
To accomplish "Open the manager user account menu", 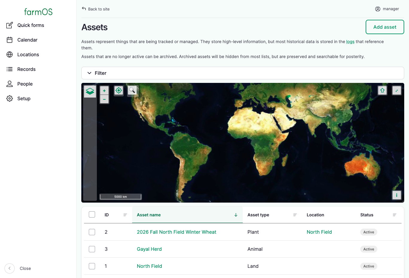I will click(387, 9).
